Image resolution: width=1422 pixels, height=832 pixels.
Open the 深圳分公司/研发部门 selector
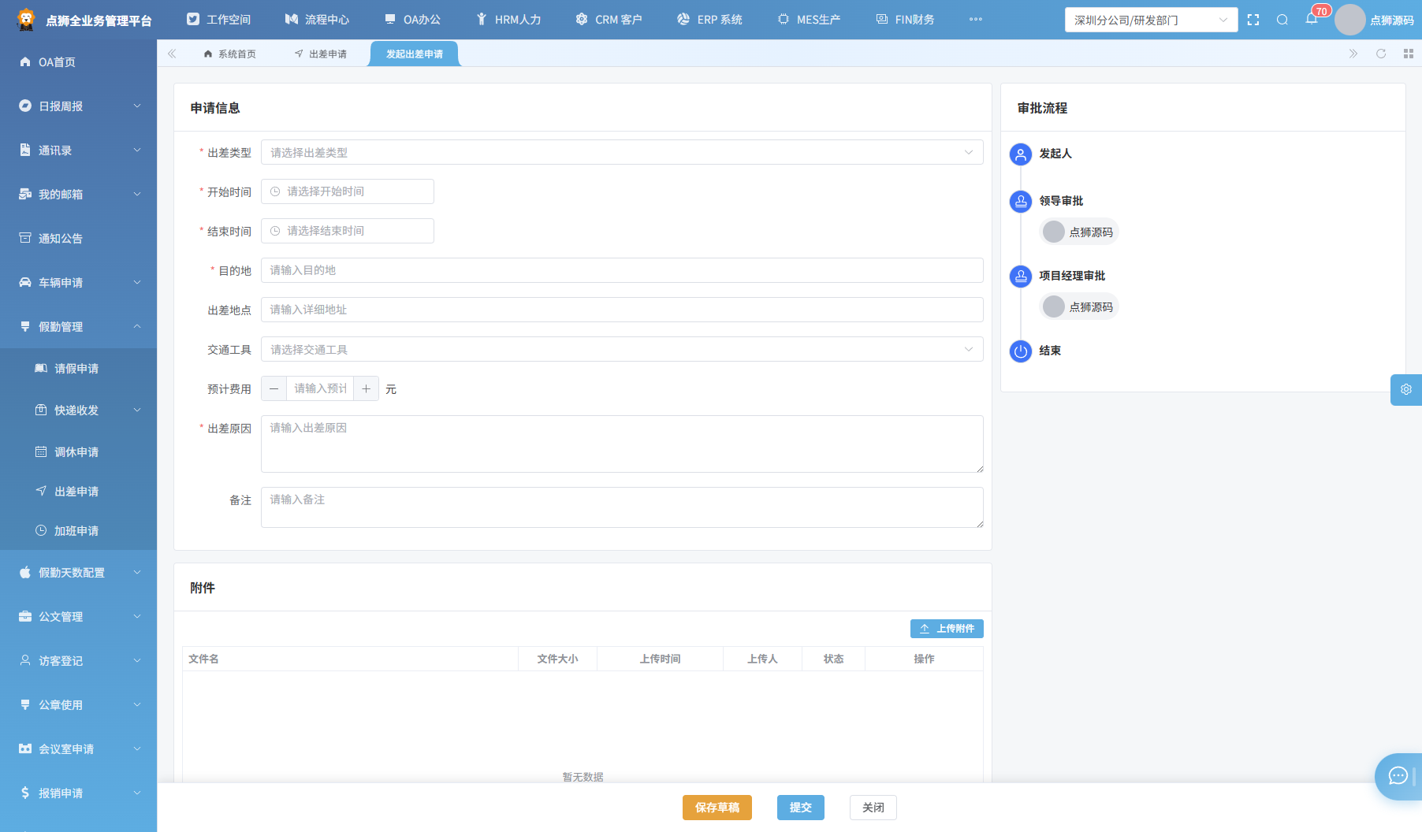pos(1151,20)
